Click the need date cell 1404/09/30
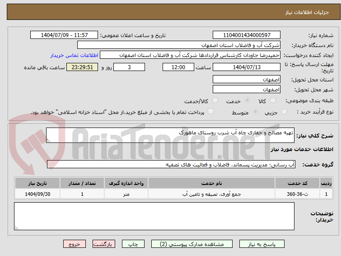 [37, 194]
